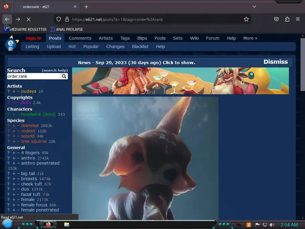
Task: Open File Explorer from the taskbar
Action: click(x=67, y=225)
